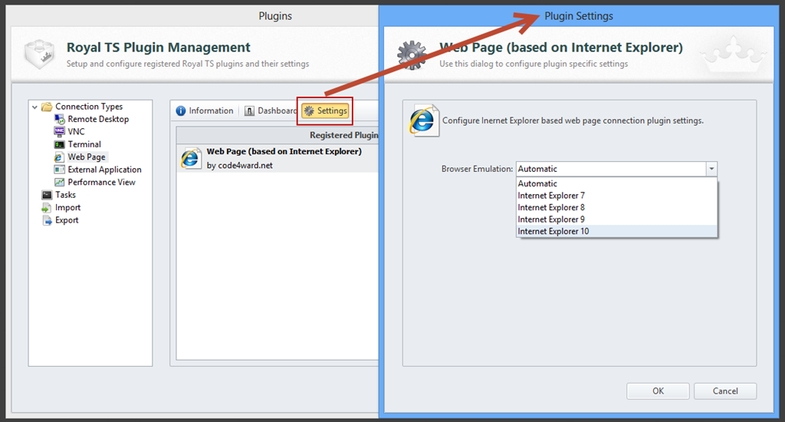Image resolution: width=785 pixels, height=422 pixels.
Task: Confirm with the OK button
Action: 658,391
